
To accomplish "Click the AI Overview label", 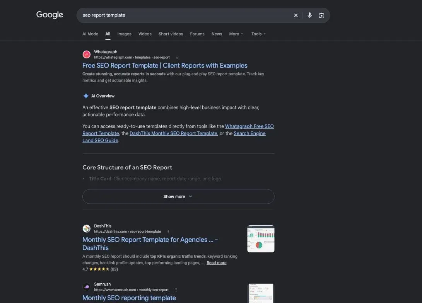I will tap(103, 96).
